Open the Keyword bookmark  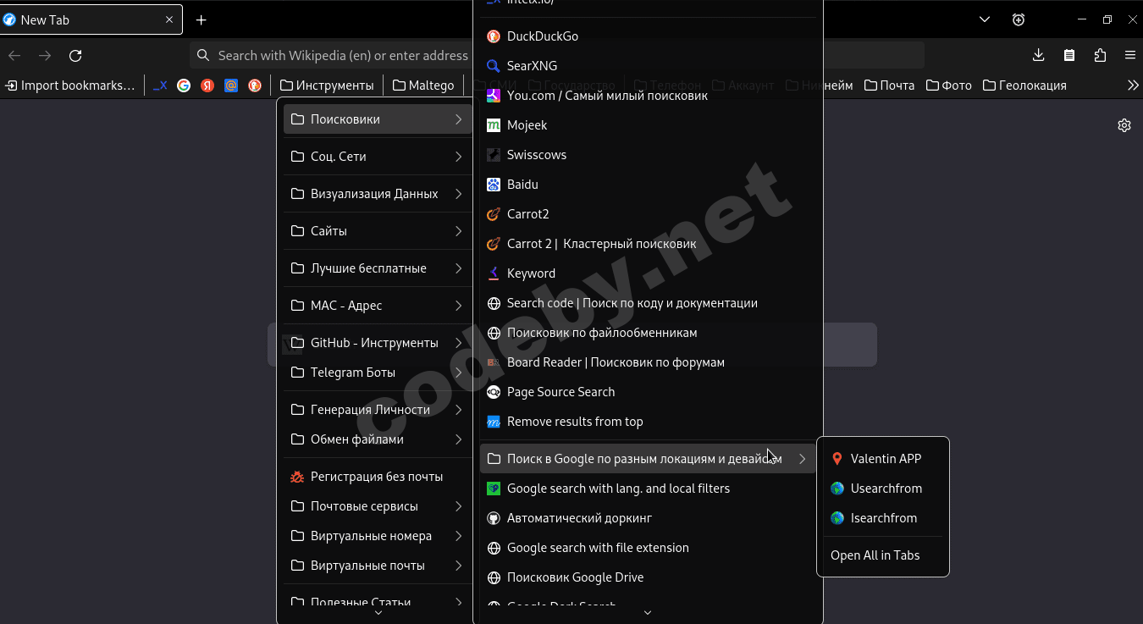click(x=648, y=273)
